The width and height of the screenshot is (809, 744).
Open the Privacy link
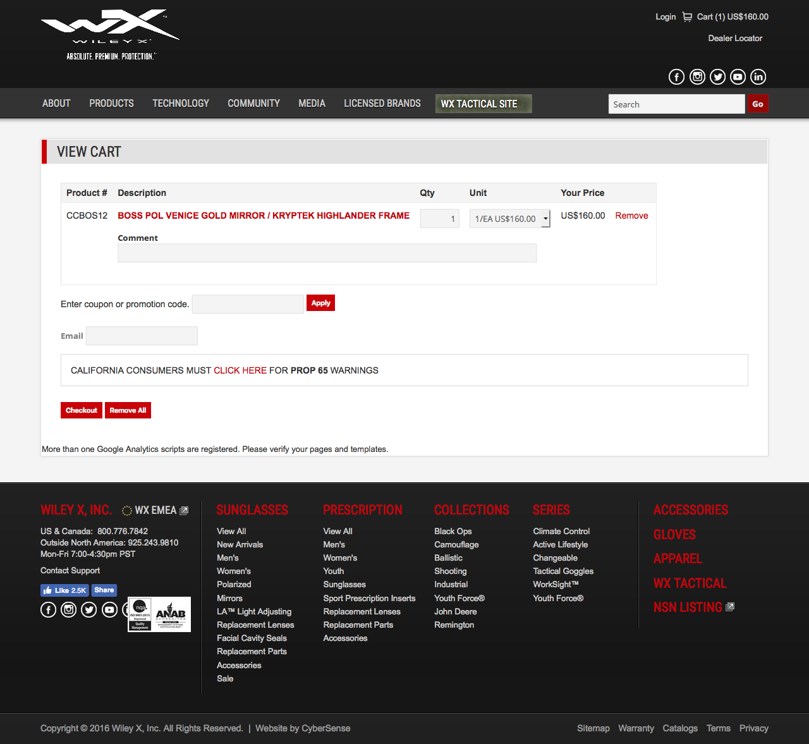point(754,728)
